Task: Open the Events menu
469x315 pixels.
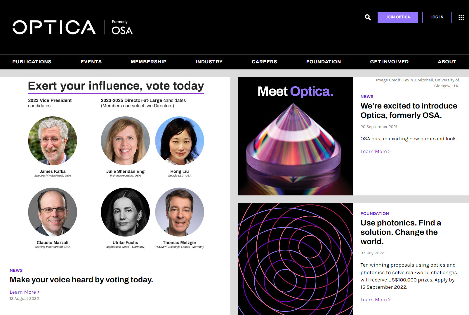Action: 91,62
